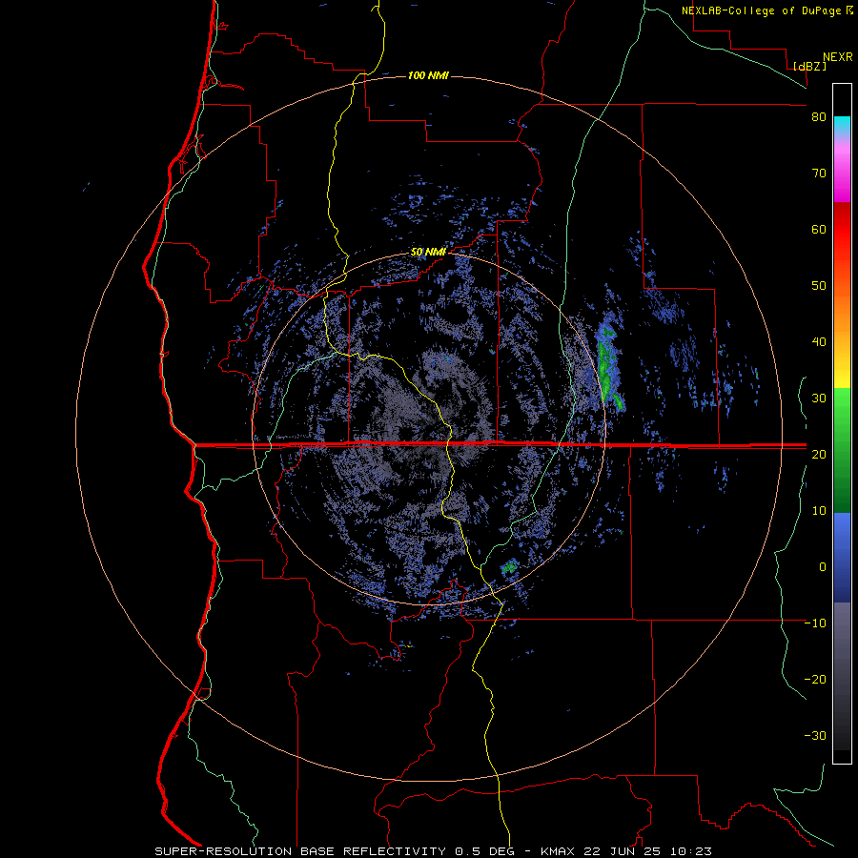Select the -20 dBZ scale label
The height and width of the screenshot is (858, 858).
pos(815,679)
